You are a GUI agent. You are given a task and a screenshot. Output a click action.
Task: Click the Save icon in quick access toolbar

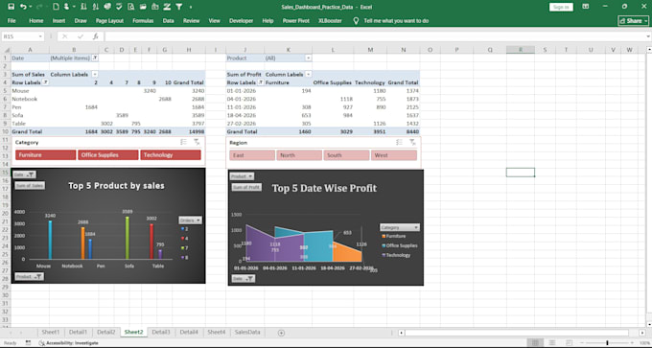point(12,7)
